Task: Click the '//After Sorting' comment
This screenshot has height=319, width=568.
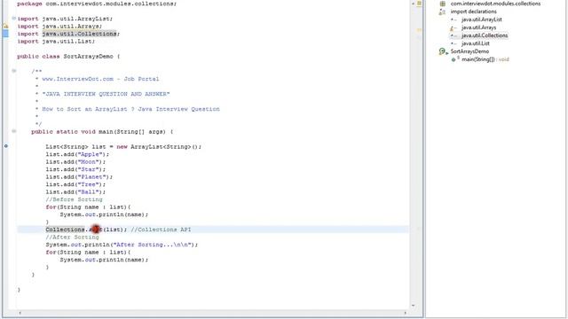Action: [x=72, y=237]
